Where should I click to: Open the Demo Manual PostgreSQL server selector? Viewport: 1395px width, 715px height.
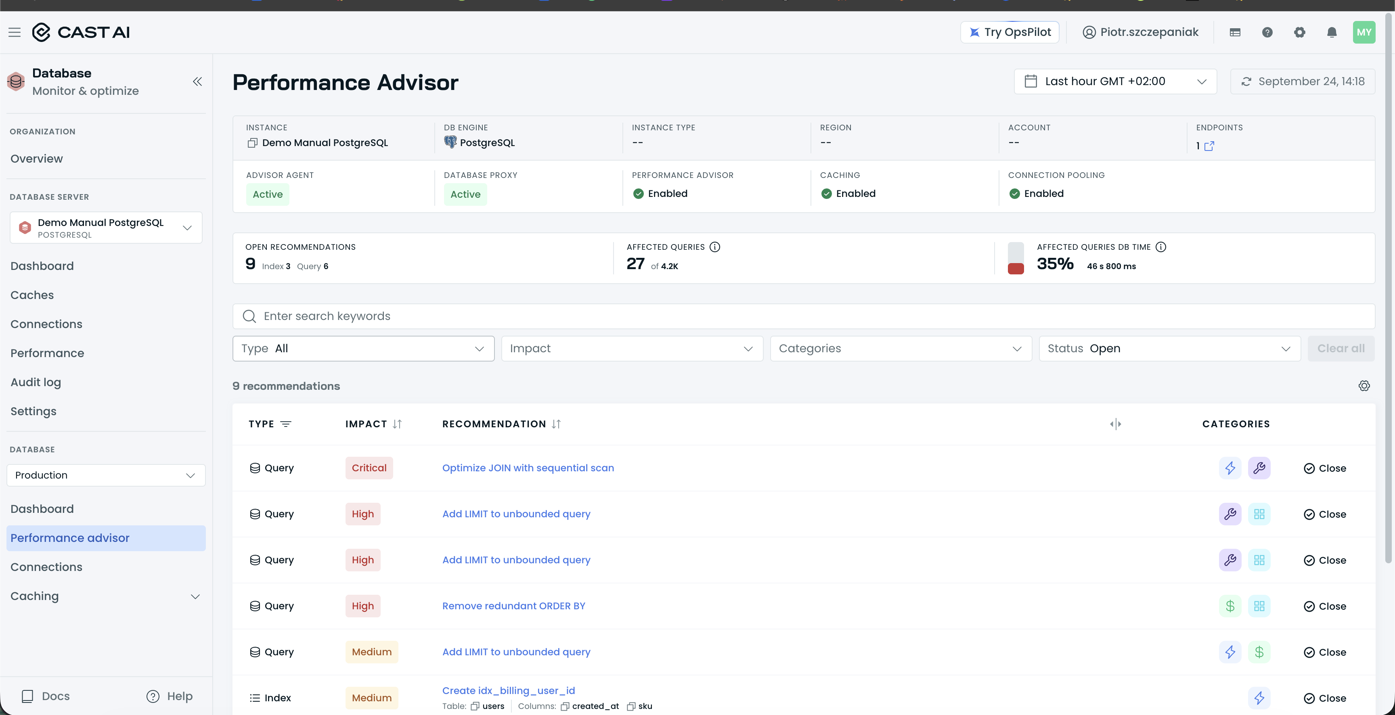coord(106,227)
